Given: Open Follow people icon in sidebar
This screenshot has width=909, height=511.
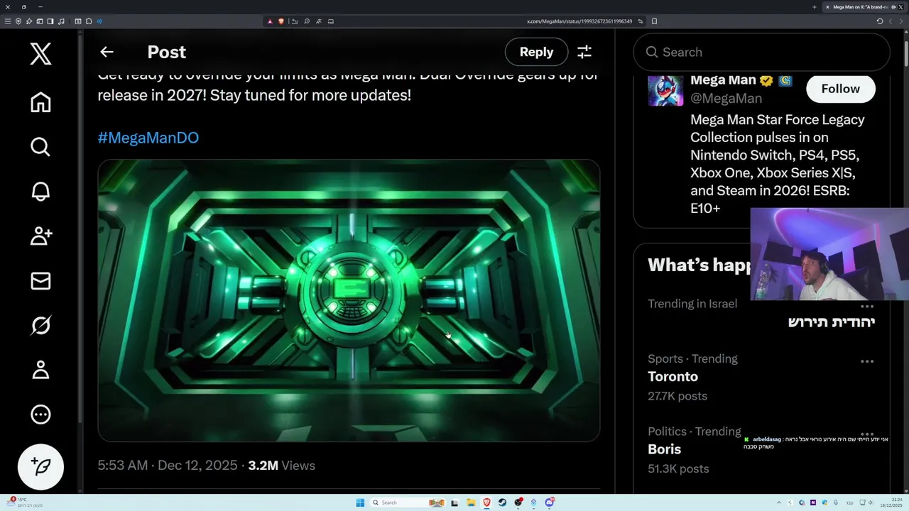Looking at the screenshot, I should 40,236.
